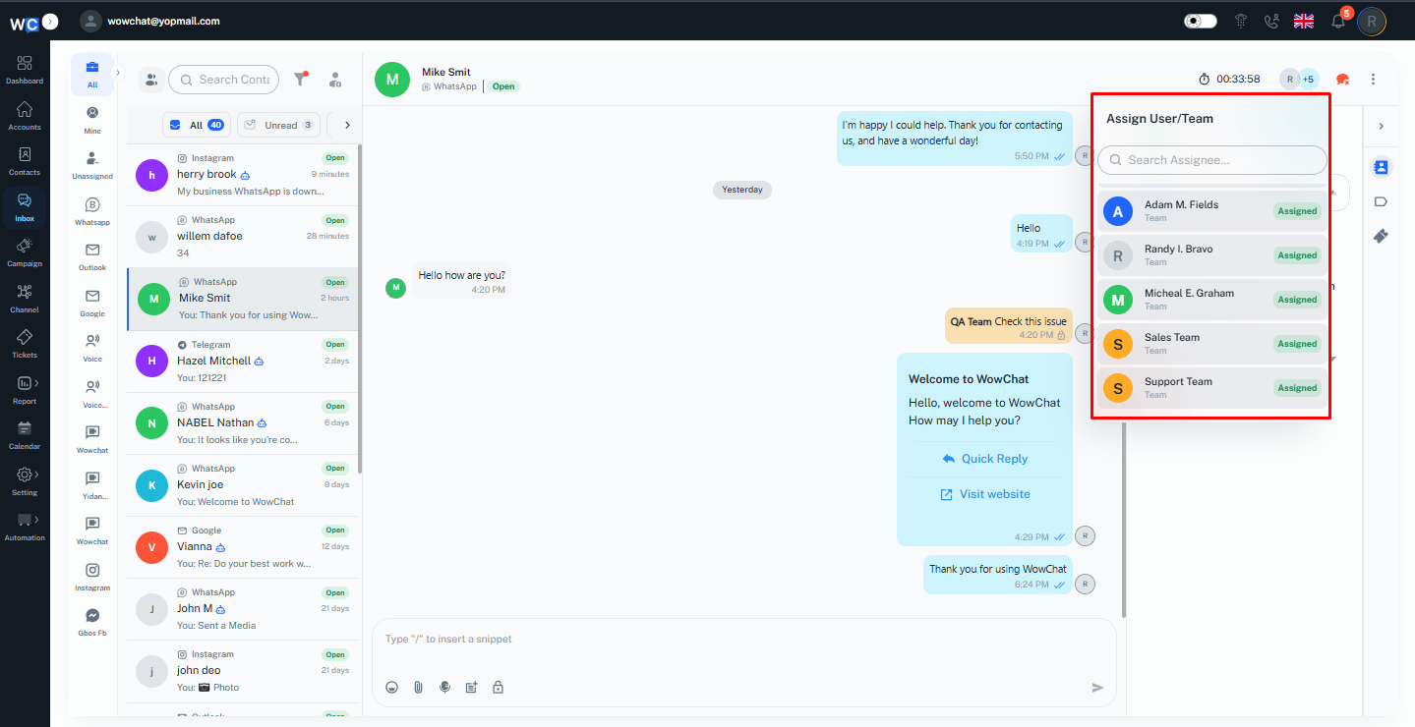Expand the Report submenu
Image resolution: width=1415 pixels, height=727 pixels.
(36, 381)
